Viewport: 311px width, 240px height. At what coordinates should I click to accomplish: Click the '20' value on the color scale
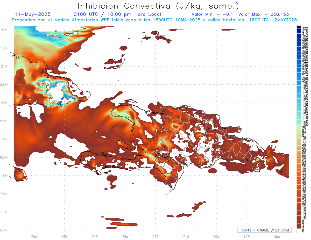coord(304,205)
